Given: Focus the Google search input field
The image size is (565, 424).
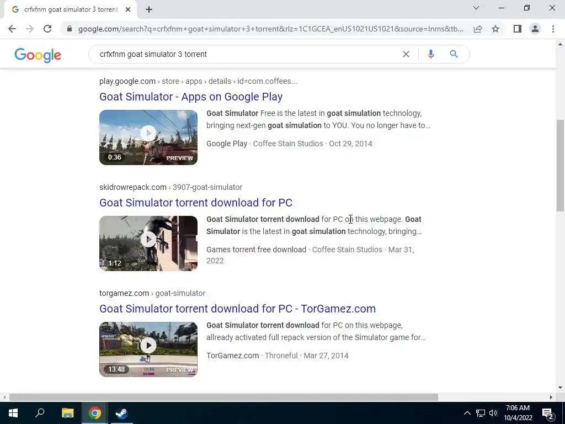Looking at the screenshot, I should [x=249, y=54].
